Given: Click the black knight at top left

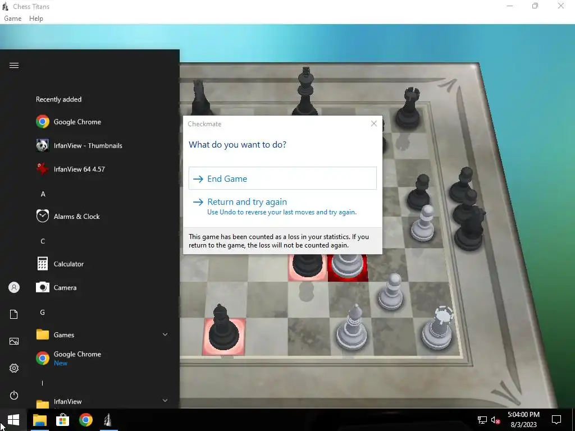Looking at the screenshot, I should [200, 98].
